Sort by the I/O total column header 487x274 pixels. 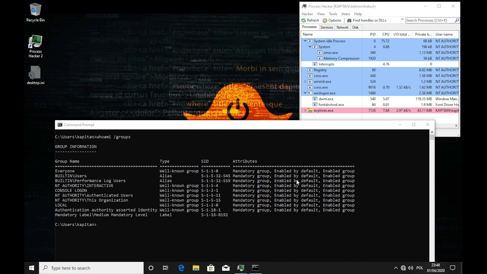pyautogui.click(x=402, y=34)
